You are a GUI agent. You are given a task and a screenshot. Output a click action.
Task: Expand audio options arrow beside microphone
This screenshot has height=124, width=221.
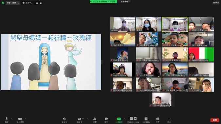tap(11, 119)
